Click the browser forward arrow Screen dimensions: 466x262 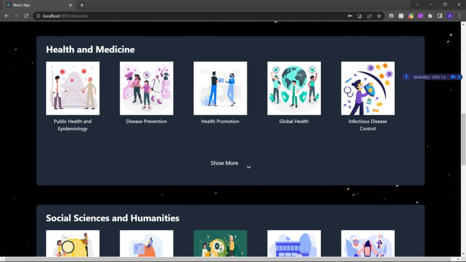point(16,16)
